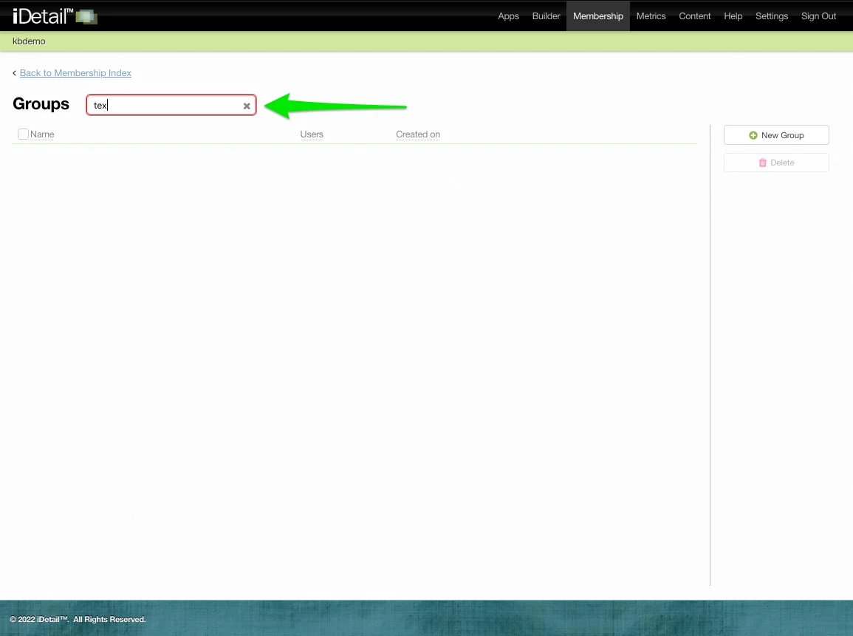Screen dimensions: 853x636
Task: Open the Content section
Action: click(694, 16)
